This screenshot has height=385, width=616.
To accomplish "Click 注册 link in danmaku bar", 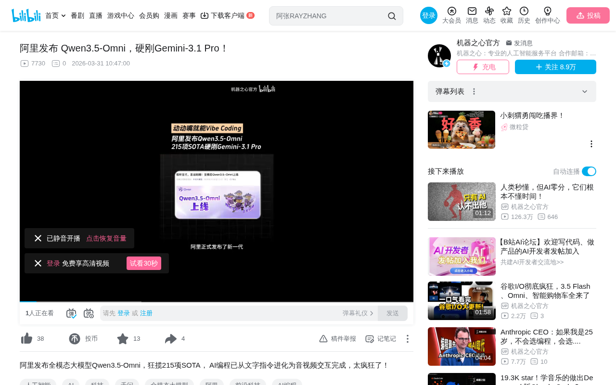I will click(x=146, y=313).
